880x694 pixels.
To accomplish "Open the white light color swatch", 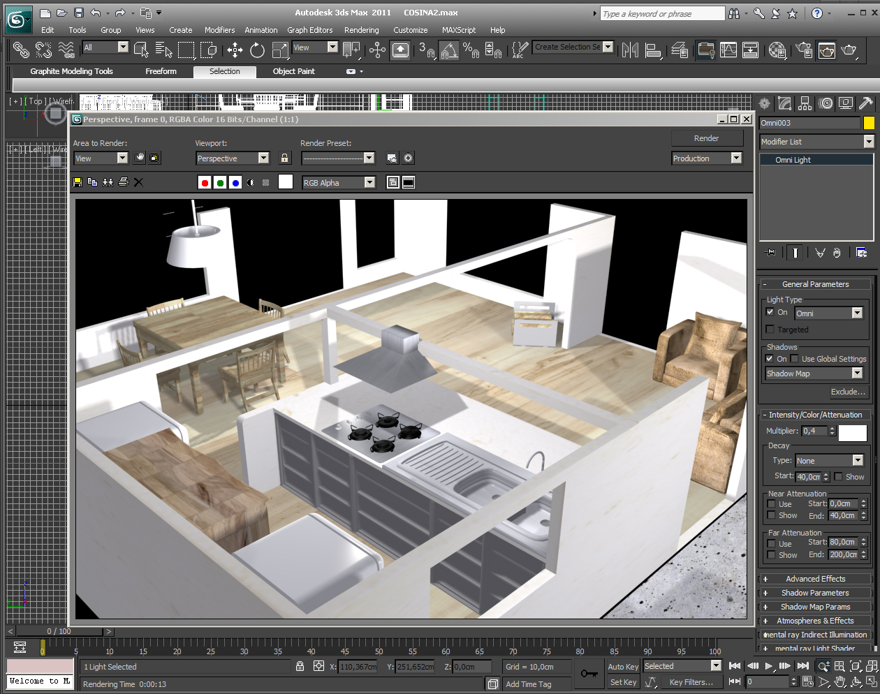I will [x=852, y=432].
